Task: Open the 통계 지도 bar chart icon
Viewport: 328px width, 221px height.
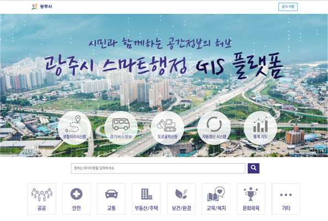Action: [x=261, y=128]
